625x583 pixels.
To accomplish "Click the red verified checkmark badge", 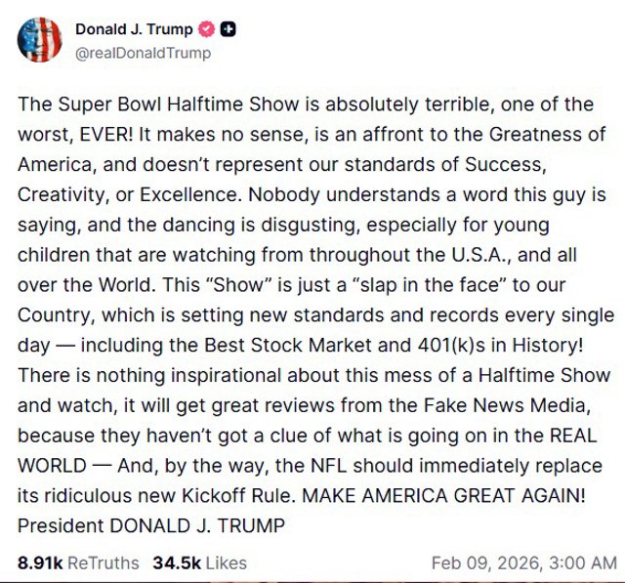I will pos(207,30).
